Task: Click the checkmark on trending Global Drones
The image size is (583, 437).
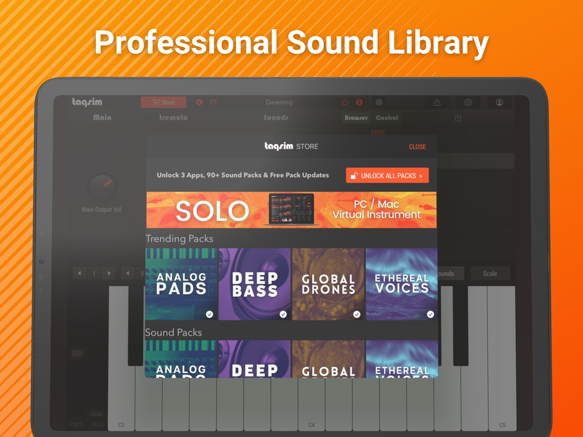Action: coord(357,315)
